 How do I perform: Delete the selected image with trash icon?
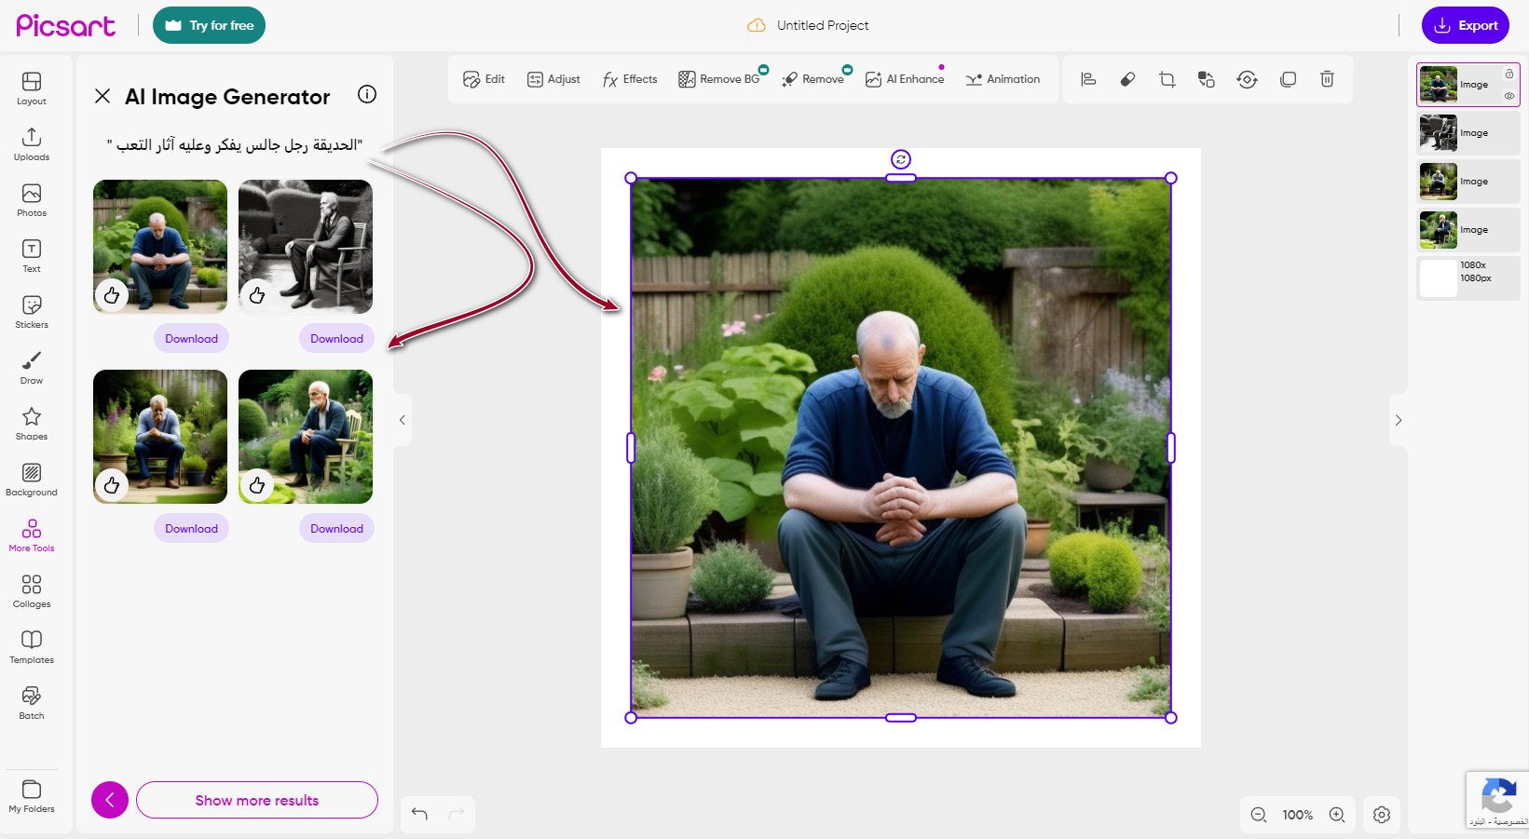coord(1327,80)
